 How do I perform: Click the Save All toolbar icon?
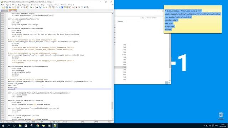coord(10,7)
